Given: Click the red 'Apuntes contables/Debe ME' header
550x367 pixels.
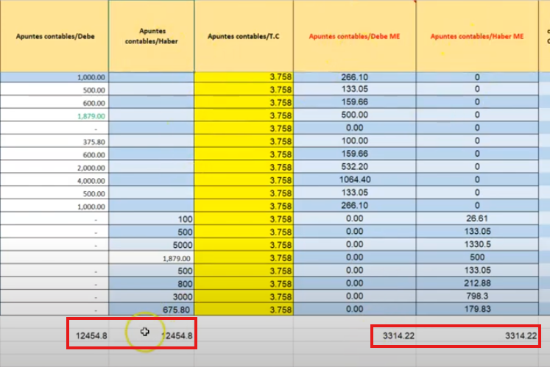Looking at the screenshot, I should 354,35.
